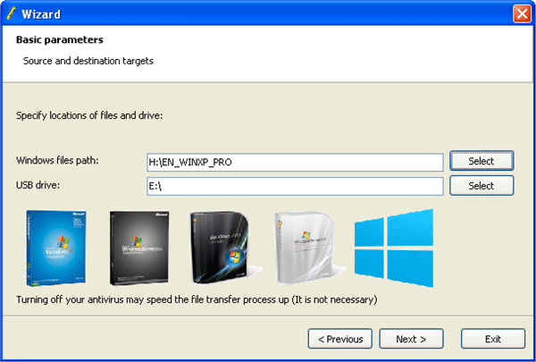Viewport: 536px width, 362px height.
Task: Click the "Basic parameters" heading
Action: [x=58, y=40]
